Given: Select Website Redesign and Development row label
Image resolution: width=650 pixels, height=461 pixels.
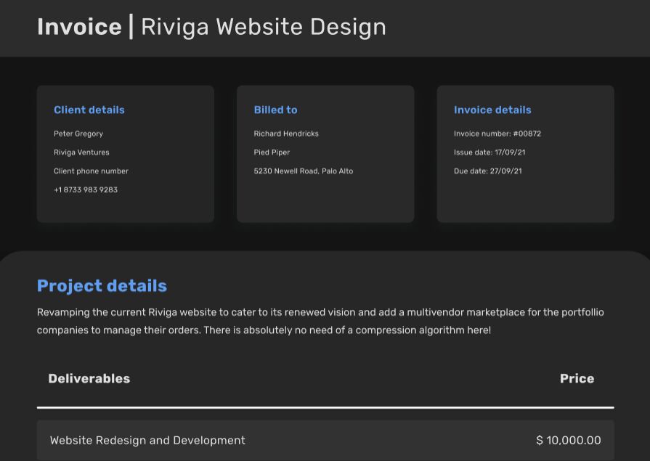Looking at the screenshot, I should (x=147, y=440).
